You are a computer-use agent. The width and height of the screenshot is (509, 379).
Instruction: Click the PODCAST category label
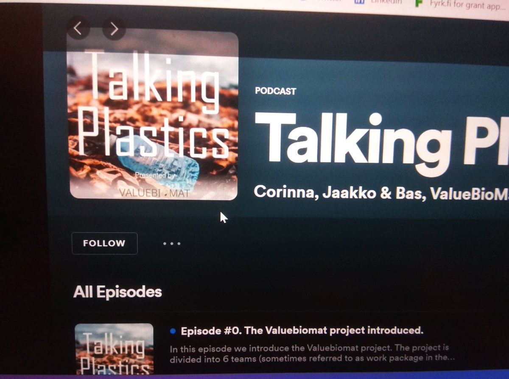tap(275, 91)
